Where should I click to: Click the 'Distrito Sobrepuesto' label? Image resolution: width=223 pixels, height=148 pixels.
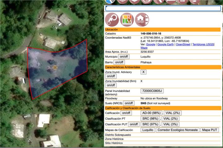pyautogui.click(x=118, y=135)
